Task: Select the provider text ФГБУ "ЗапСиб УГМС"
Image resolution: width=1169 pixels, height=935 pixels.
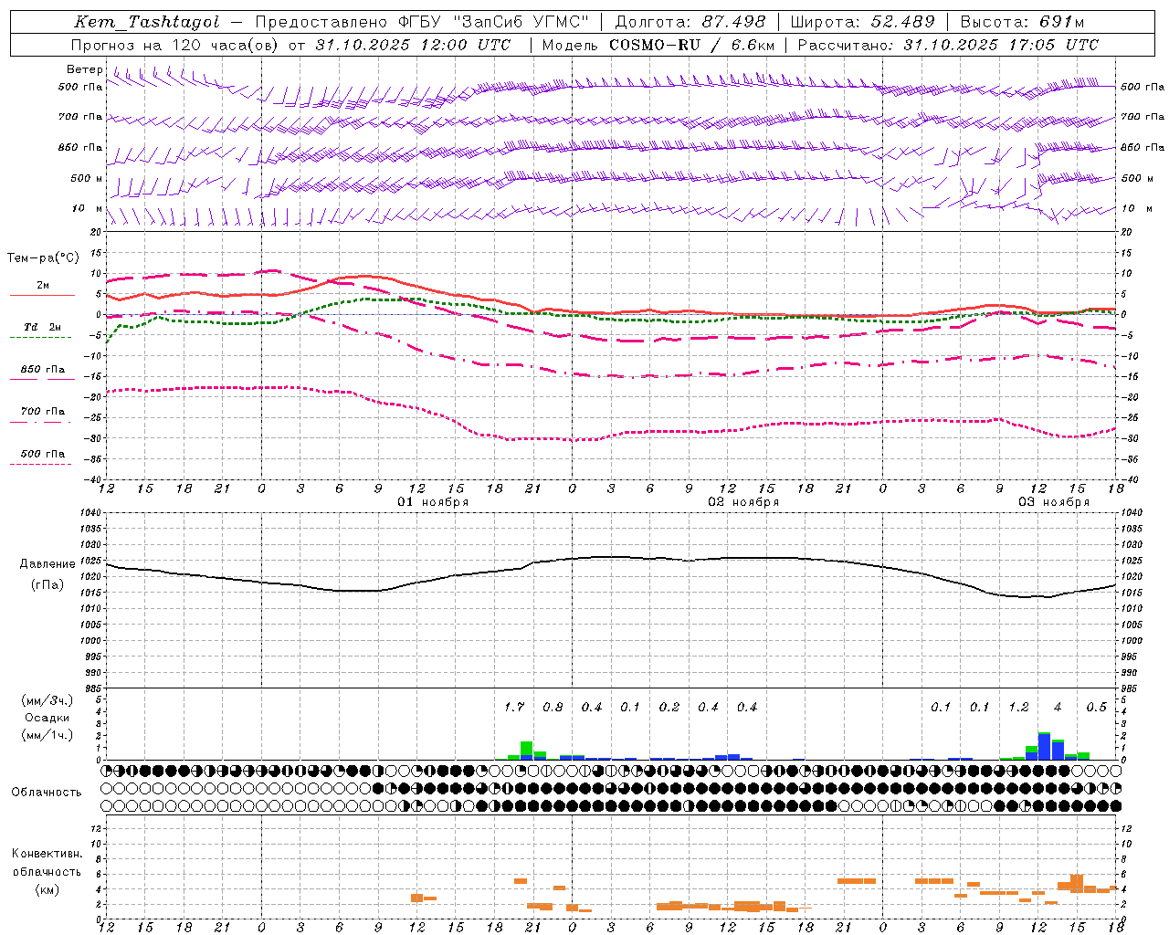Action: [493, 22]
